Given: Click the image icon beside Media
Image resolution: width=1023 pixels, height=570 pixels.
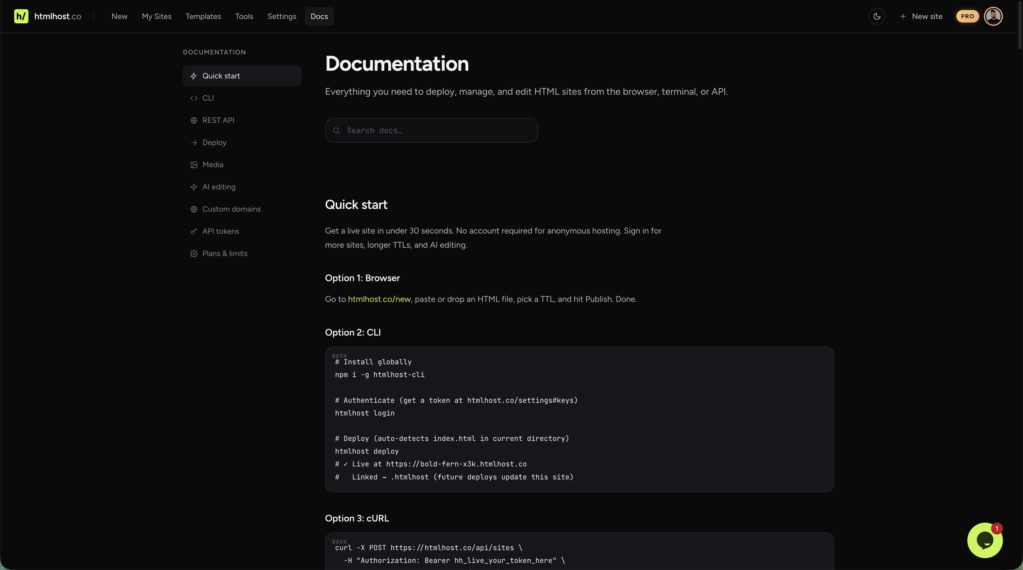Looking at the screenshot, I should pos(194,165).
